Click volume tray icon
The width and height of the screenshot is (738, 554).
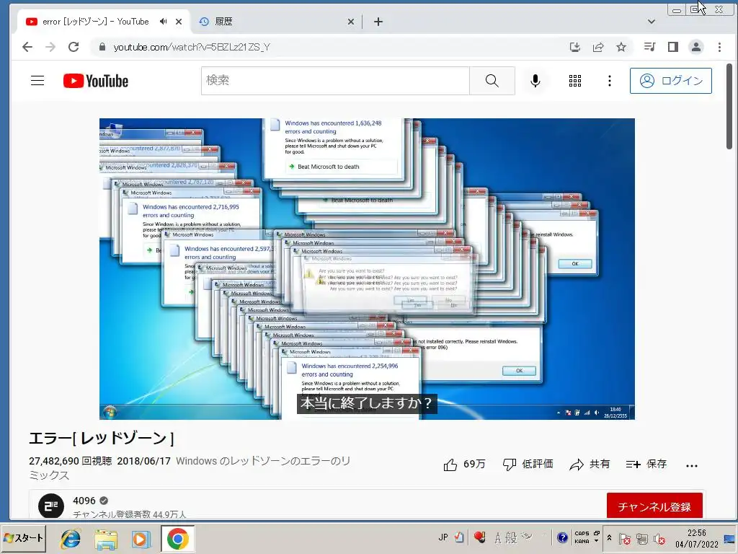point(659,539)
